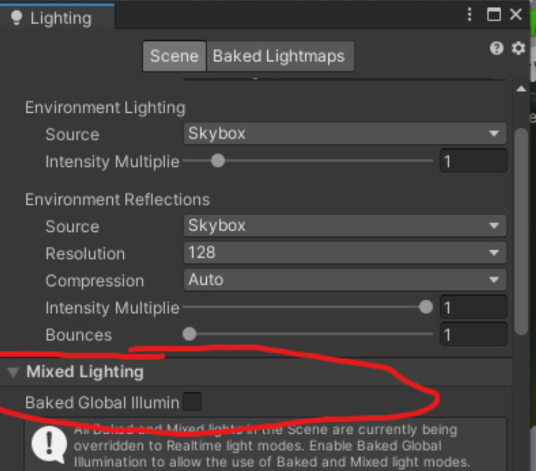Collapse the Mixed Lighting foldout
Image resolution: width=536 pixels, height=471 pixels.
13,371
